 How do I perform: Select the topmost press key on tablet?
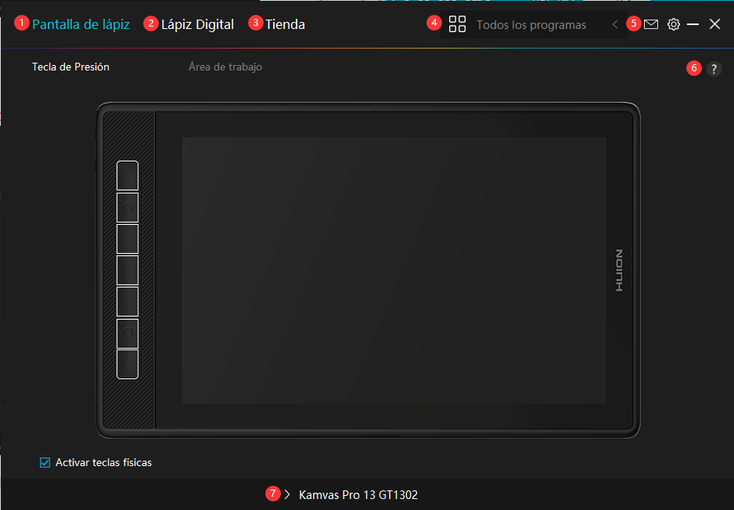[128, 175]
